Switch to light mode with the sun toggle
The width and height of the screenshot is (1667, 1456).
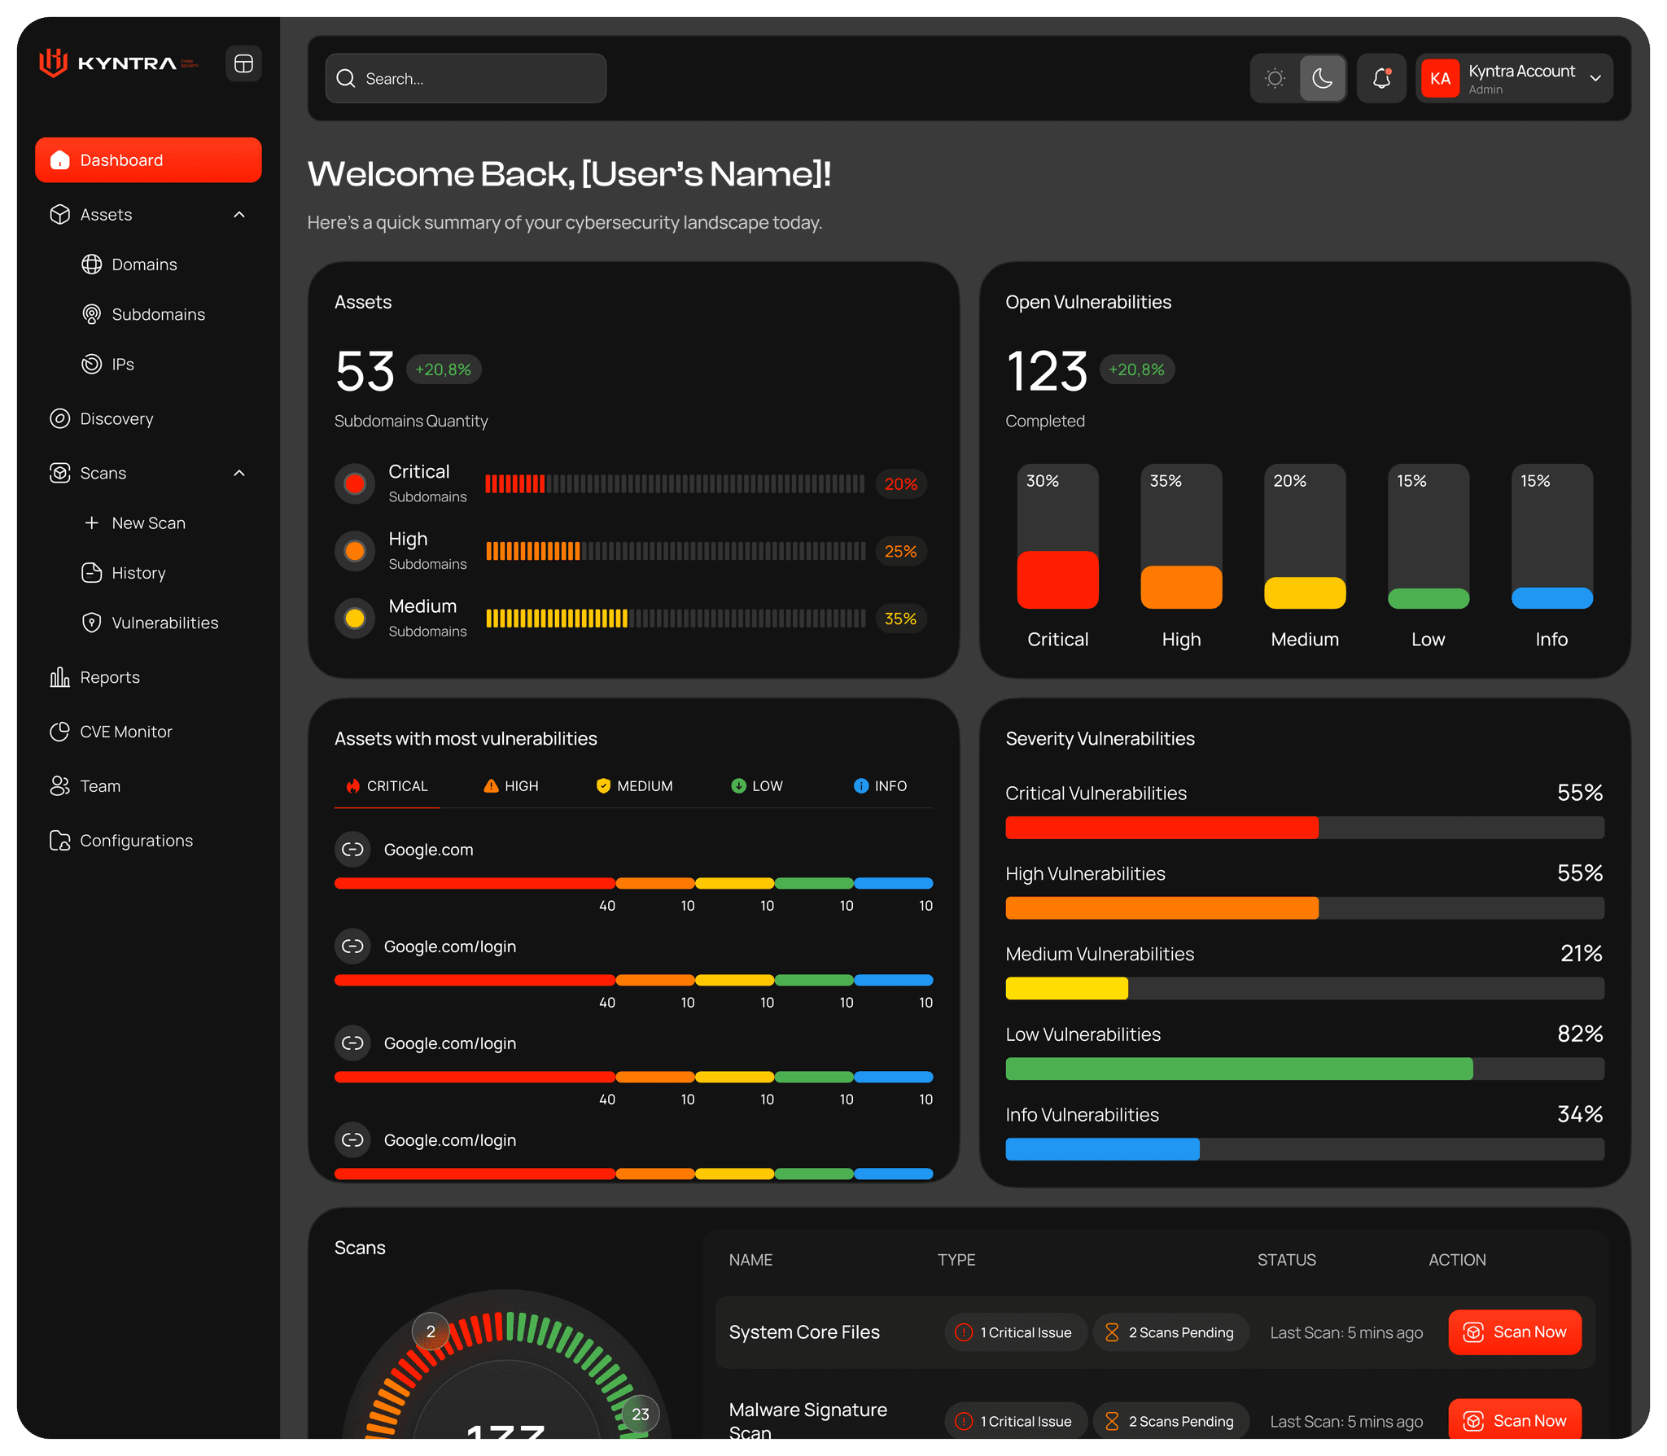point(1275,78)
